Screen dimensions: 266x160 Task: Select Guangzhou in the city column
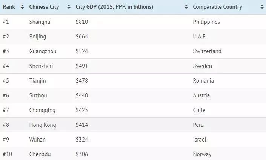point(43,51)
